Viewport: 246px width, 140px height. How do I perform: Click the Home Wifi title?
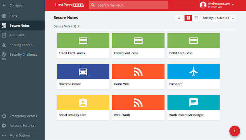[x=121, y=84]
